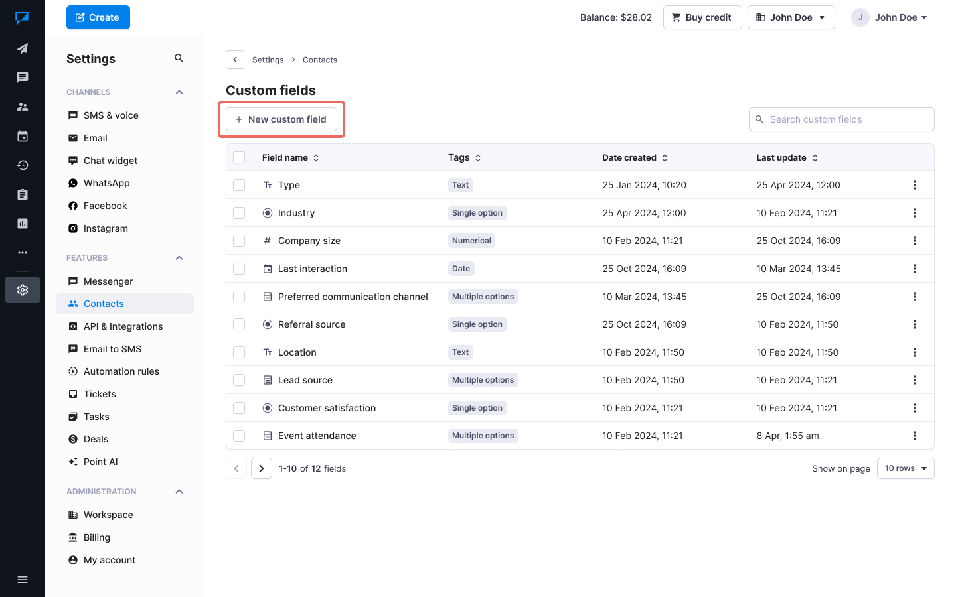Expand the John Doe workspace dropdown
Image resolution: width=956 pixels, height=597 pixels.
(x=791, y=17)
